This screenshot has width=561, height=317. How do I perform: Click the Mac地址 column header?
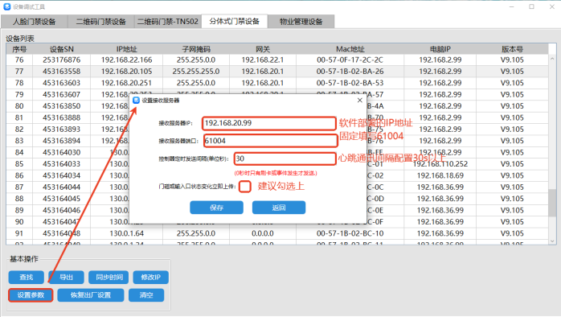pyautogui.click(x=350, y=49)
